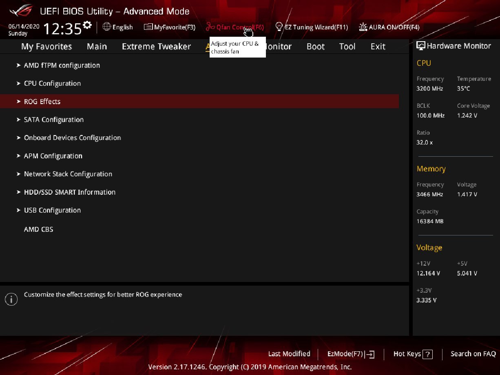This screenshot has height=375, width=500.
Task: Expand Onboard Devices Configuration arrow
Action: pyautogui.click(x=18, y=138)
